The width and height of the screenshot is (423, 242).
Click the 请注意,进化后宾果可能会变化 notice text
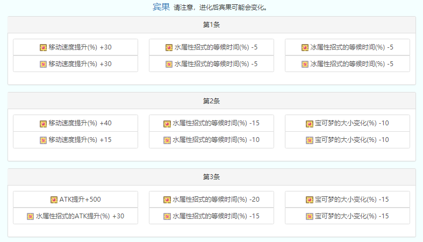pyautogui.click(x=220, y=8)
